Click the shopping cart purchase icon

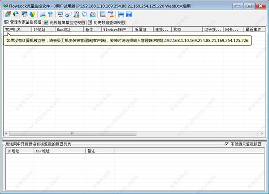(x=121, y=14)
